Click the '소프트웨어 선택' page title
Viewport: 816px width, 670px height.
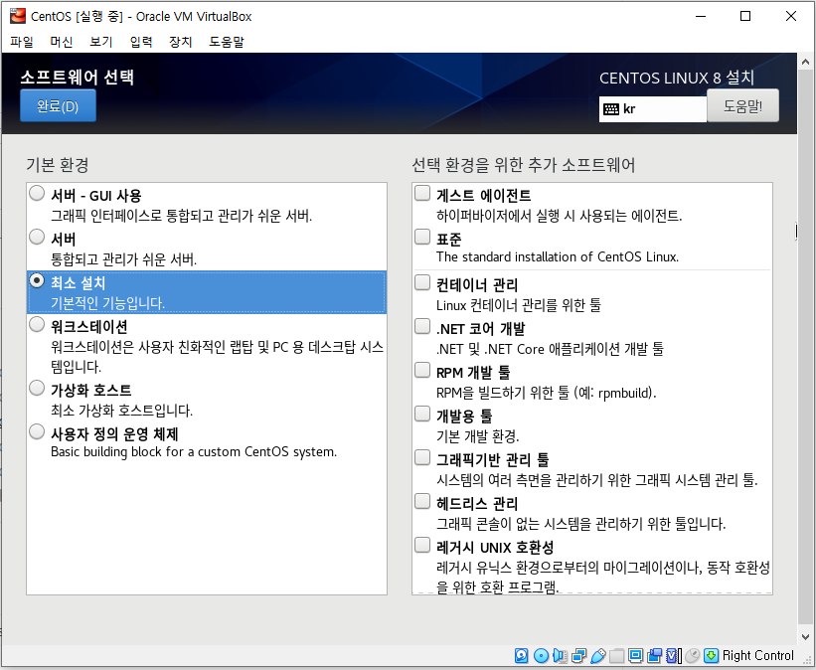click(77, 78)
